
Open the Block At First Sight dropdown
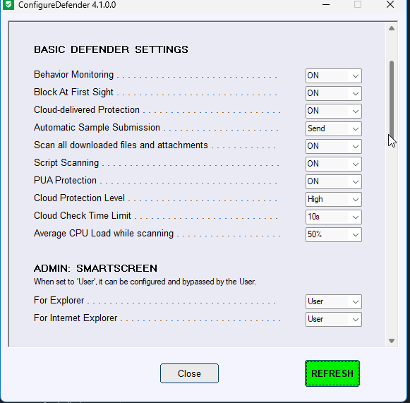(x=333, y=93)
